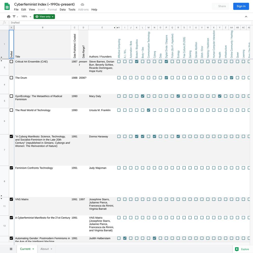Click the 2006? date range cell

click(x=83, y=85)
